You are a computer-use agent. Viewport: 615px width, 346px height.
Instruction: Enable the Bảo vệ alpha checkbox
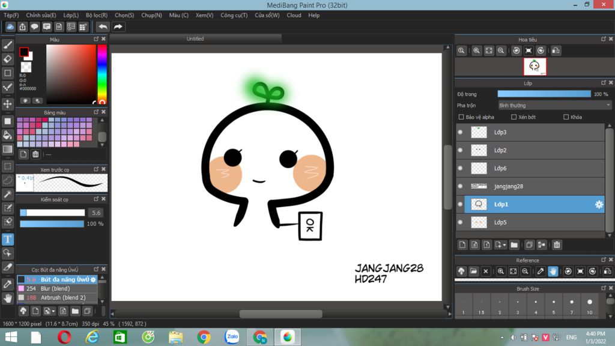tap(461, 117)
